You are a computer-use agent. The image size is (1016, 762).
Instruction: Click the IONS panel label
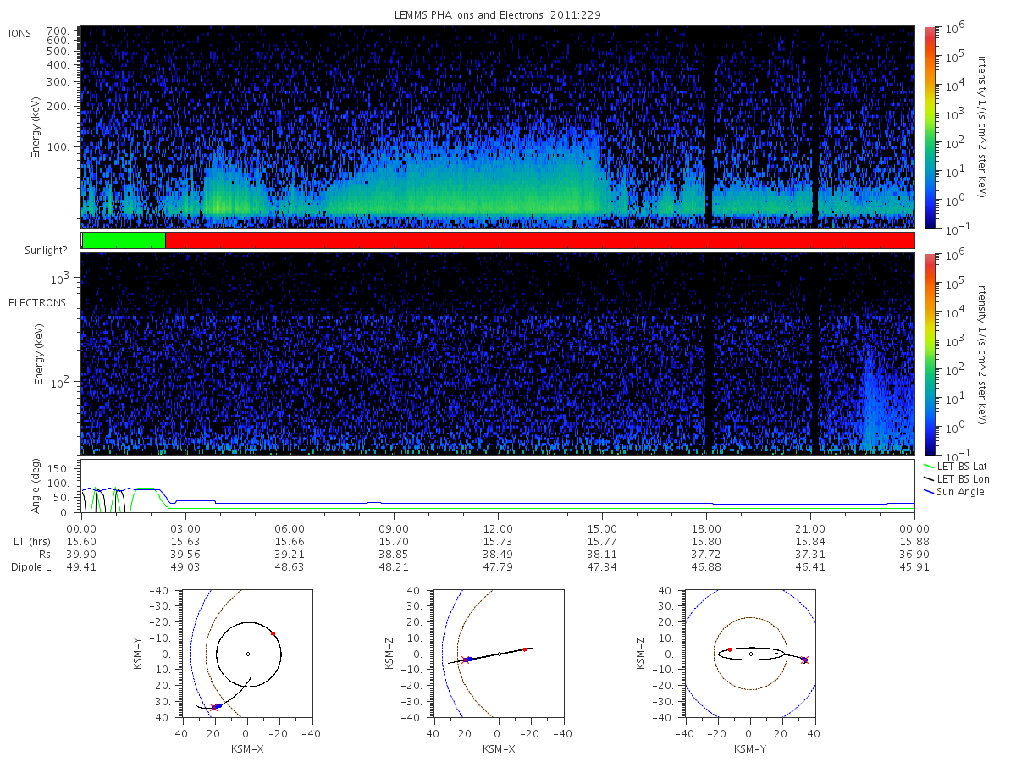tap(21, 33)
